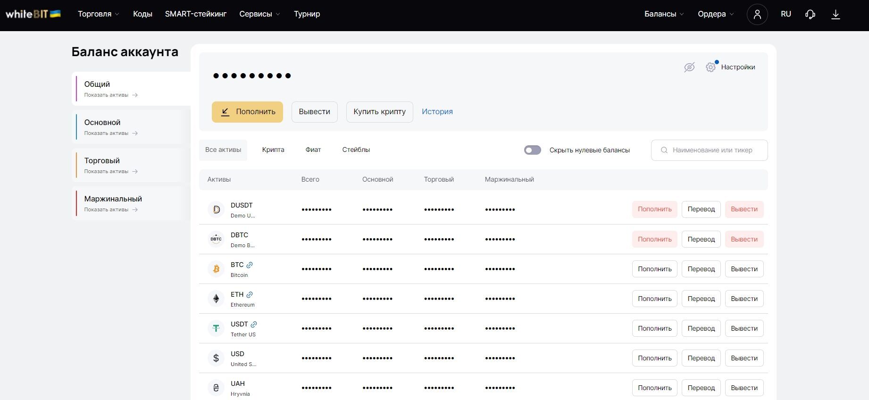Select the Все активы tab
The image size is (869, 400).
(x=223, y=150)
